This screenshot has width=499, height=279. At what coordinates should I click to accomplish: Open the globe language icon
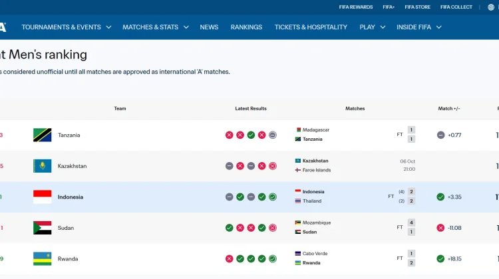(491, 7)
